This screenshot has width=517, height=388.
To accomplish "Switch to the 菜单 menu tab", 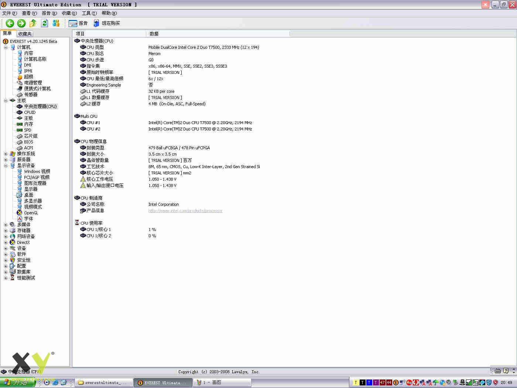I will pos(7,33).
